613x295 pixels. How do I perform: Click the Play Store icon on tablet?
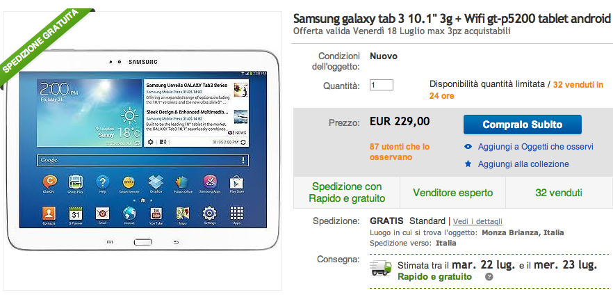236,183
